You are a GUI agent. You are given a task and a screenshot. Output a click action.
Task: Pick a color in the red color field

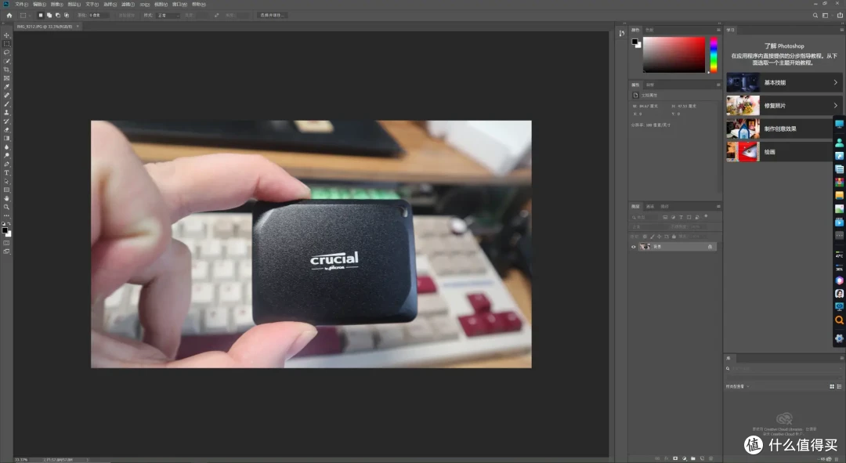[x=674, y=55]
